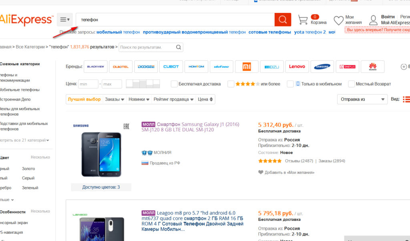This screenshot has height=241, width=410.
Task: Filter by Doogee brand logo
Action: click(146, 66)
